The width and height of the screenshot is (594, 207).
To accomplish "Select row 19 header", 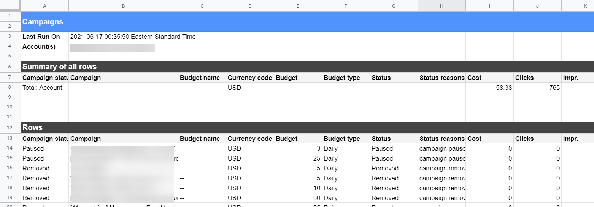I will (x=10, y=198).
